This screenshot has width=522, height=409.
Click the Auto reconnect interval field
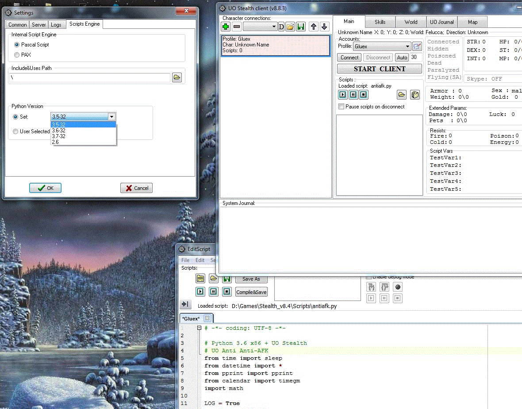[x=416, y=57]
